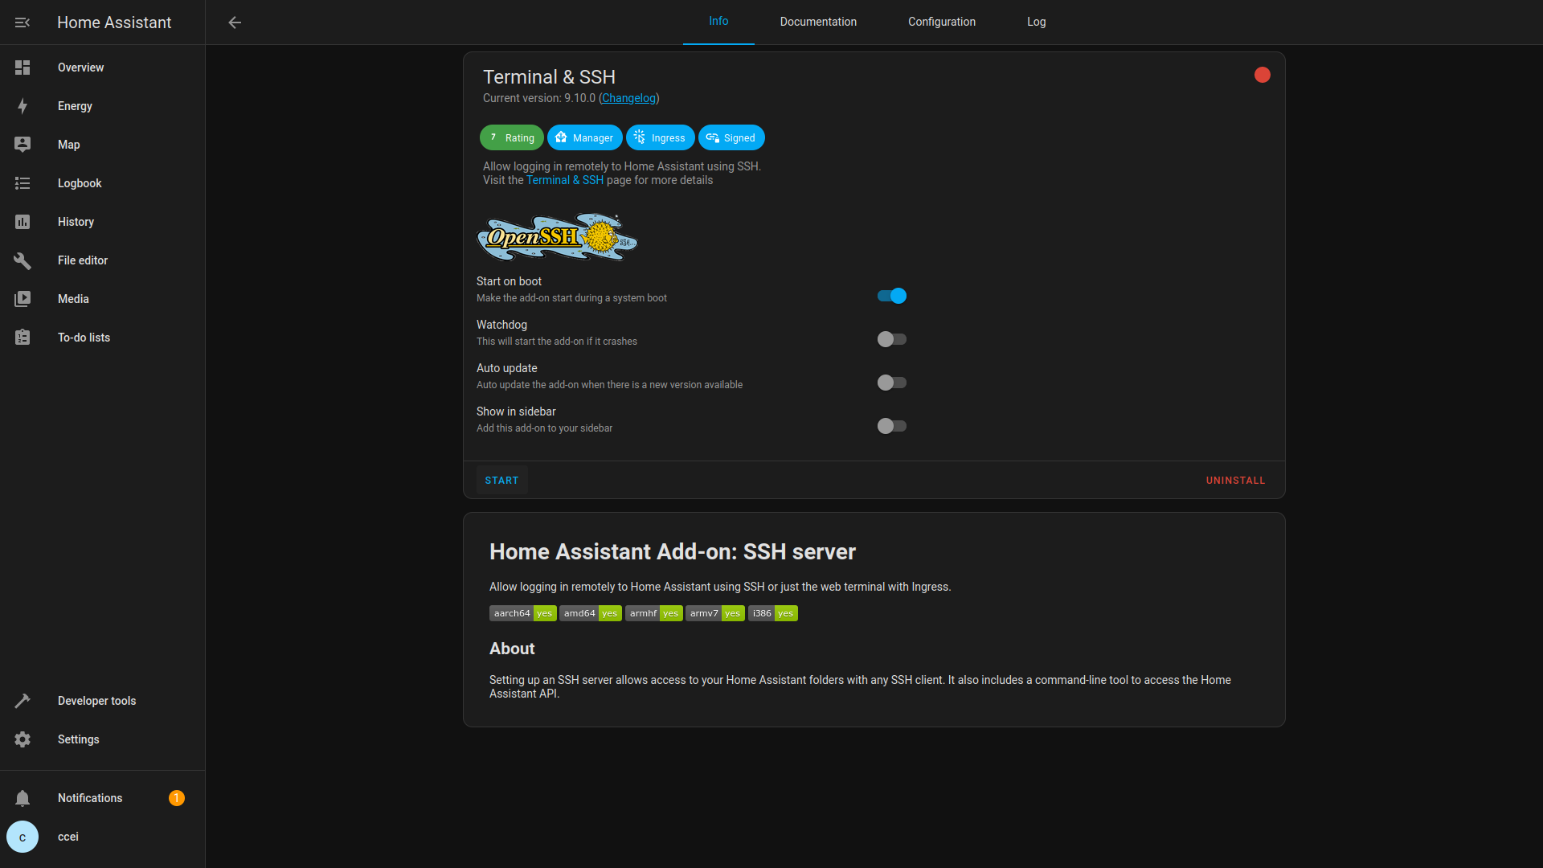Open the Energy lightning icon
1543x868 pixels.
tap(23, 106)
